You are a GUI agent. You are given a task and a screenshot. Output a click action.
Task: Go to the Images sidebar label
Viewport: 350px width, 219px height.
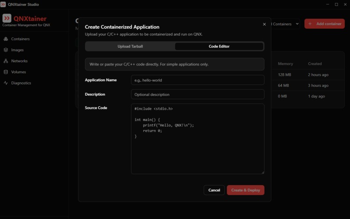17,50
